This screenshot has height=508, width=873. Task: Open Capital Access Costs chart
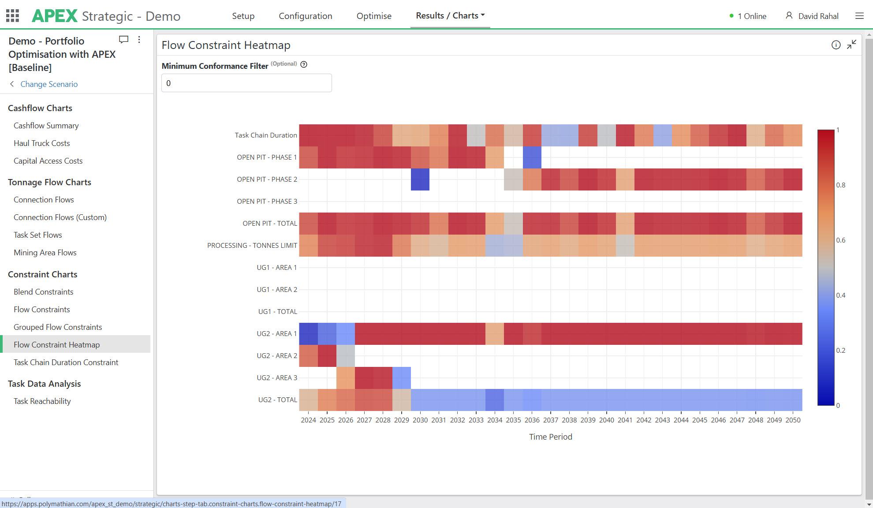pyautogui.click(x=48, y=161)
